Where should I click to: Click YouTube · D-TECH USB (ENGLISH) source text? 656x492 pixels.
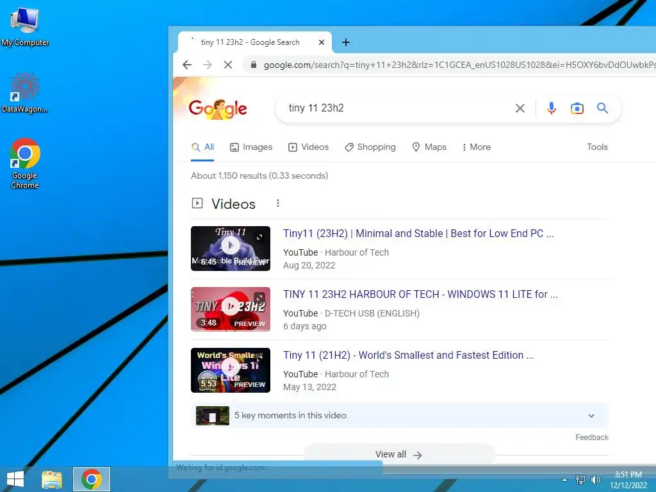[352, 313]
